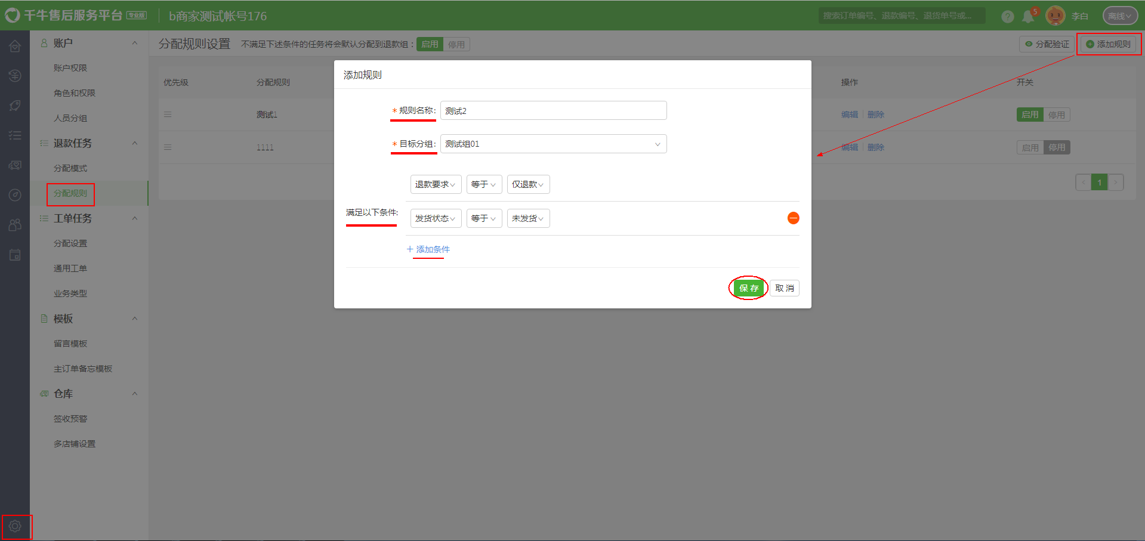Switch rule 测试1 to 停用
Screen dimensions: 1145x541
[x=1057, y=115]
